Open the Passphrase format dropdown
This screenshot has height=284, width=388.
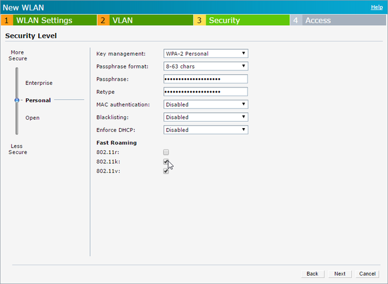pyautogui.click(x=206, y=67)
